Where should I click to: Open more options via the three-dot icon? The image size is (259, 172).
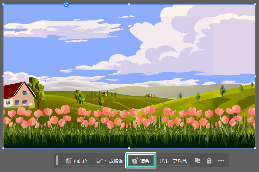tap(221, 161)
